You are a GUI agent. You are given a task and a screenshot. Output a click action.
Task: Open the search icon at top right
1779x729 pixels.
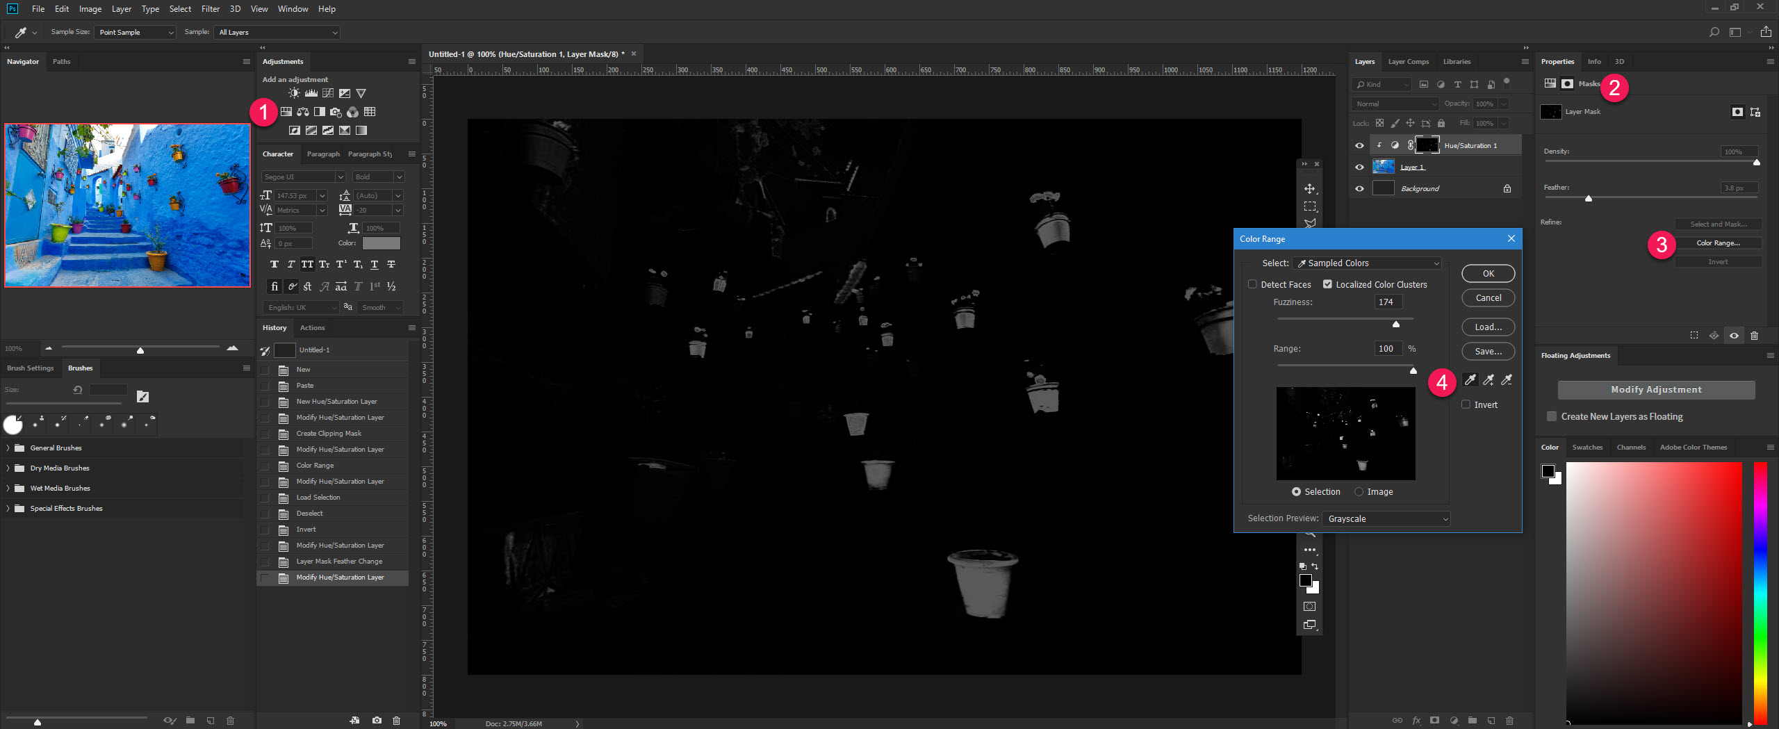pyautogui.click(x=1714, y=32)
